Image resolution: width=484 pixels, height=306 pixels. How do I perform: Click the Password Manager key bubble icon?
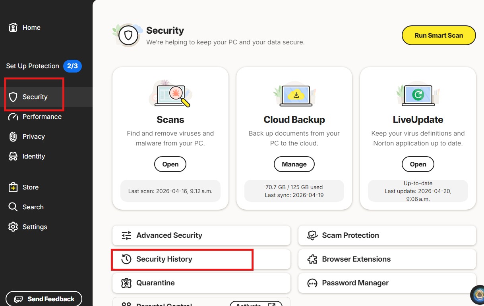point(312,283)
